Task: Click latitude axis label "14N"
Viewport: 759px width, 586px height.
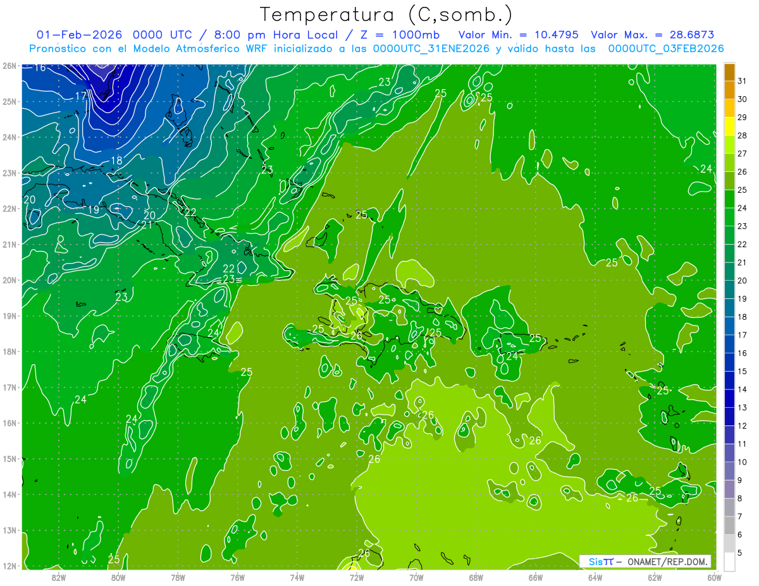Action: pyautogui.click(x=9, y=494)
